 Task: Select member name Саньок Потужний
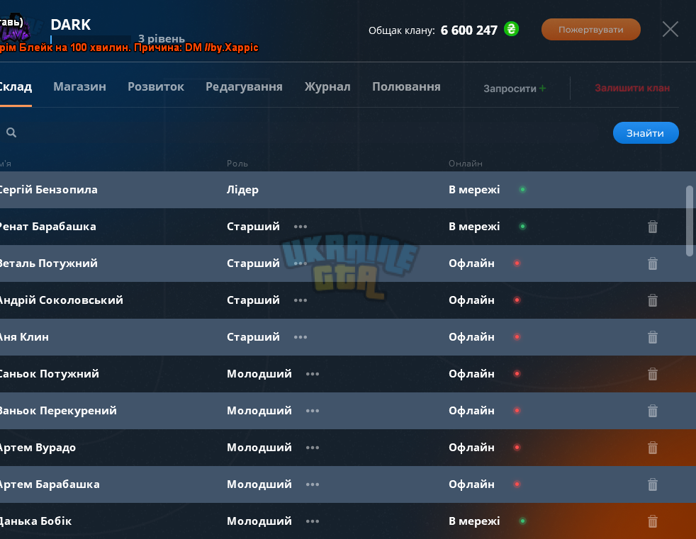49,373
